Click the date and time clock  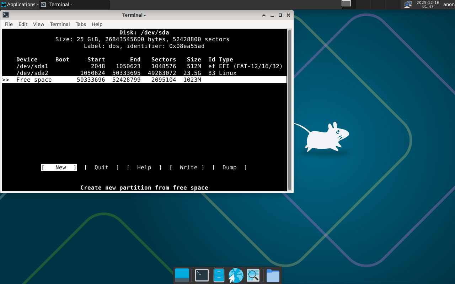pos(428,4)
